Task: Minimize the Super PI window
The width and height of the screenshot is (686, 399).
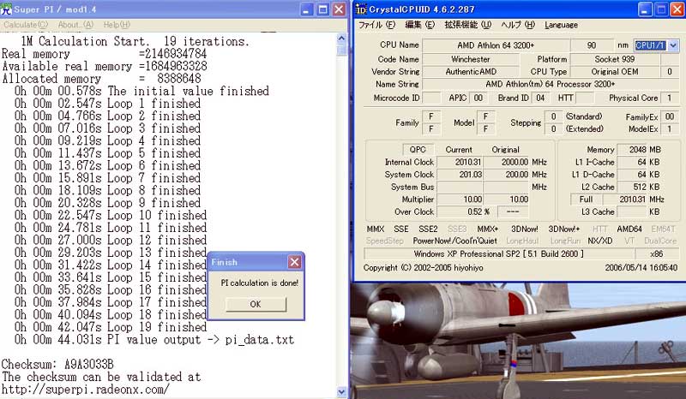Action: click(x=307, y=9)
